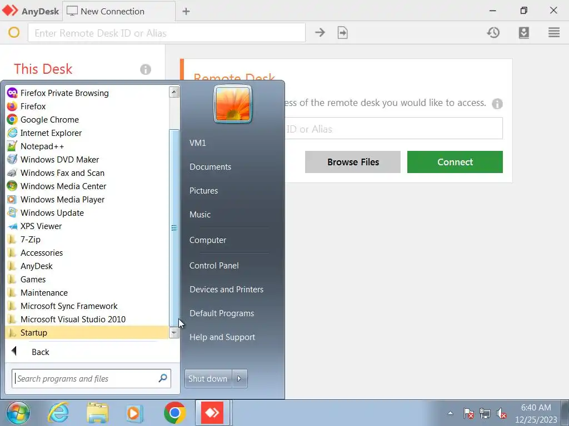Launch Firefox from the programs list
569x426 pixels.
click(87, 106)
